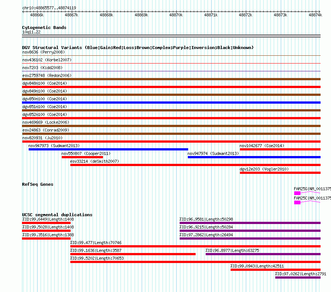The width and height of the screenshot is (331, 292).
Task: Click the UCSC segmental duplications track title
Action: point(57,215)
